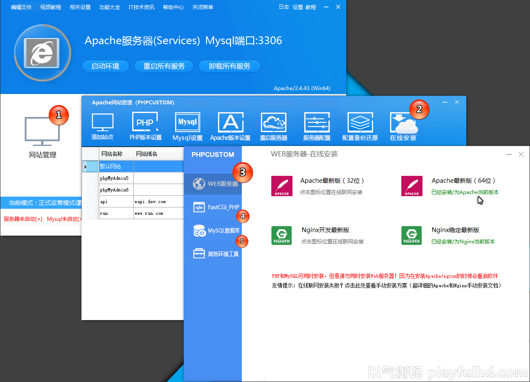
Task: Select the phpMyAdmin5 row
Action: [x=133, y=178]
